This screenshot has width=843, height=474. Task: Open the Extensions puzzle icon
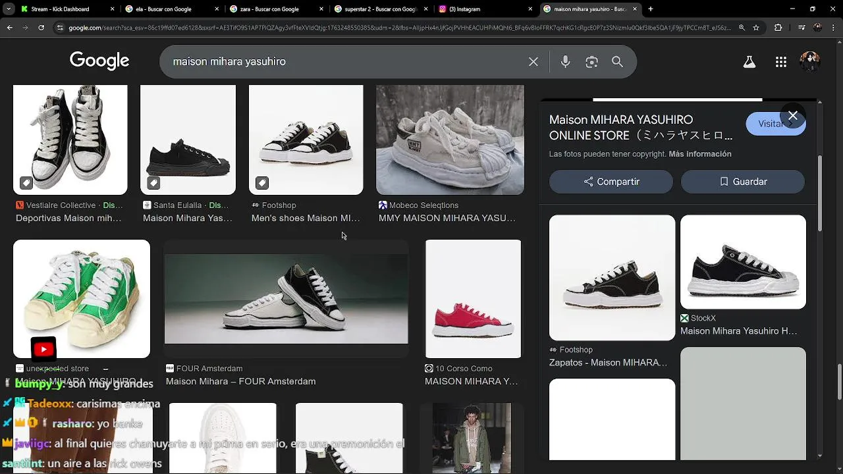click(778, 28)
